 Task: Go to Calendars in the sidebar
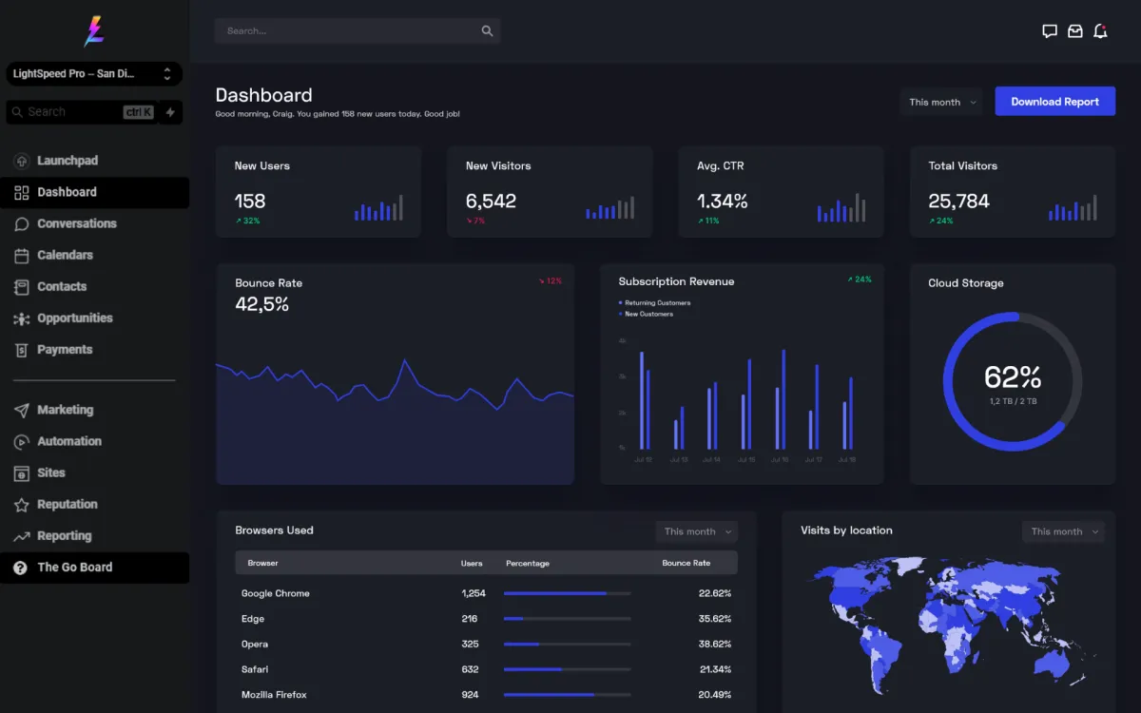click(65, 255)
